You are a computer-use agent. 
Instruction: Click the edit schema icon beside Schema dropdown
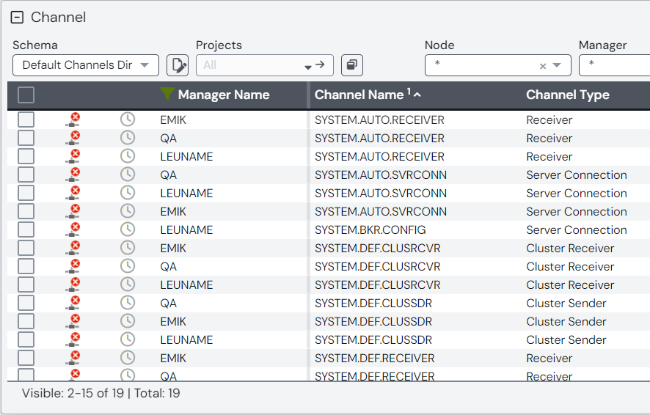[x=178, y=65]
